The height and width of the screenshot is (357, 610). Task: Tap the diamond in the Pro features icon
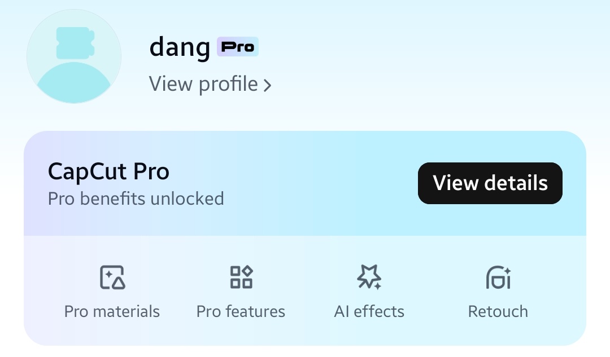[x=247, y=271]
